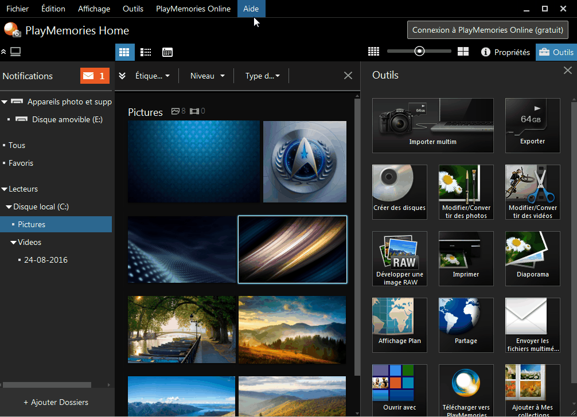Choose the Ouvrir avec tool
Image resolution: width=577 pixels, height=417 pixels.
(x=400, y=390)
